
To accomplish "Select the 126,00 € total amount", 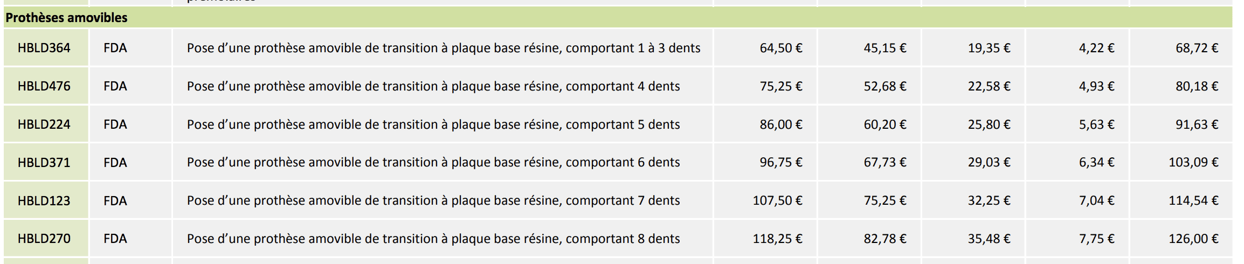I will click(x=1193, y=239).
